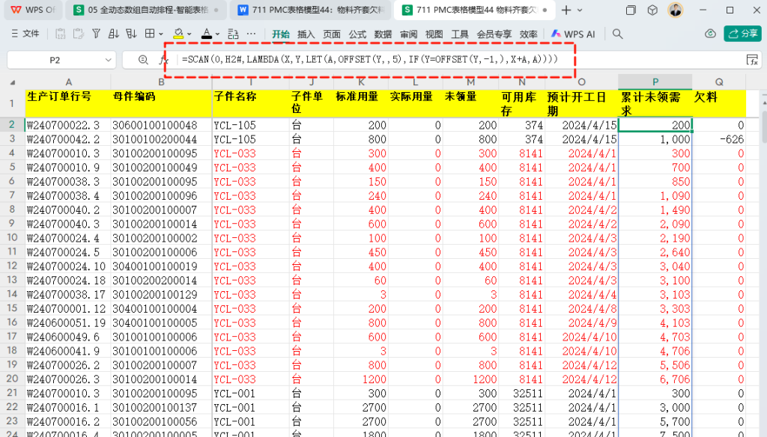767x437 pixels.
Task: Switch to the 05 全动态数组自动排程 tab
Action: pos(146,10)
